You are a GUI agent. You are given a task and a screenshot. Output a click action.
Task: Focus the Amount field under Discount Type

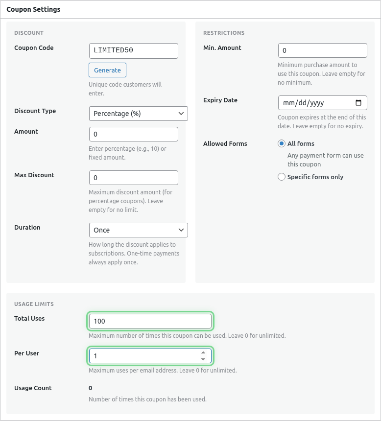[133, 134]
